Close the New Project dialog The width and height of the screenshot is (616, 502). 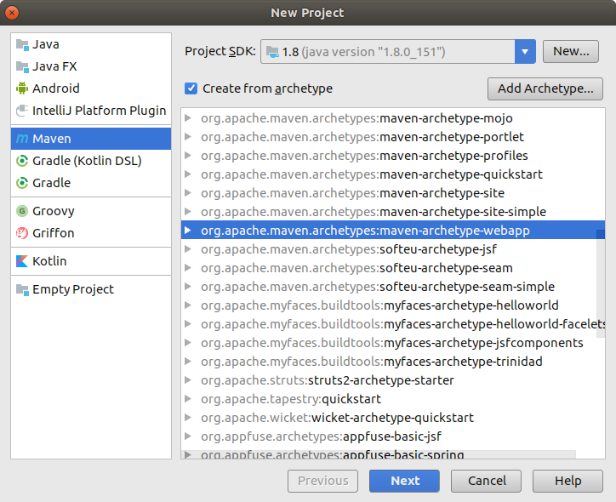(12, 13)
